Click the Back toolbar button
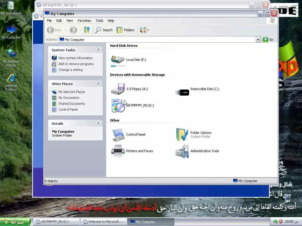 pos(54,30)
